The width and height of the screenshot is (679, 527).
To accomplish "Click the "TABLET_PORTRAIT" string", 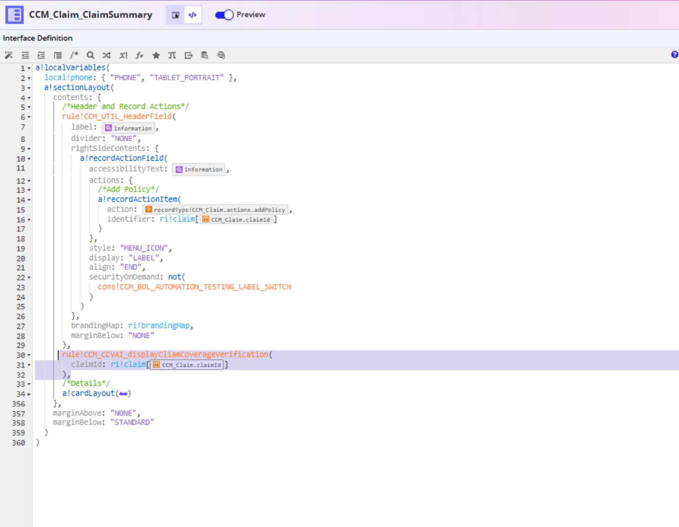I will 187,77.
